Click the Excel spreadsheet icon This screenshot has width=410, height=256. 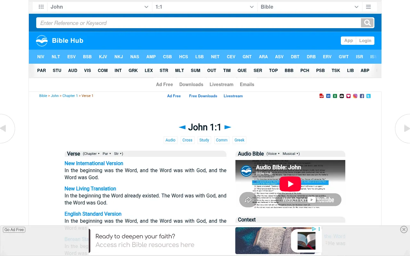click(x=335, y=96)
